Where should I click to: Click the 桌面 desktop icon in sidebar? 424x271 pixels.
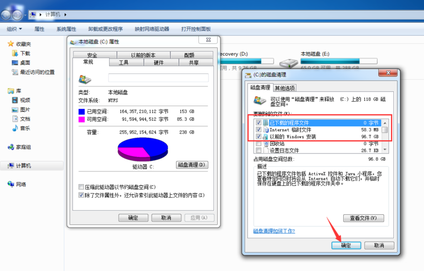point(15,63)
